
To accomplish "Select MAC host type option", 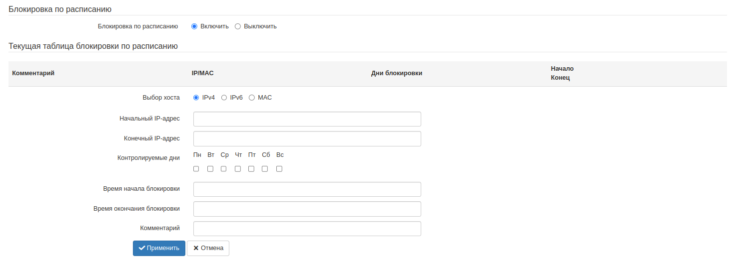I will click(252, 98).
